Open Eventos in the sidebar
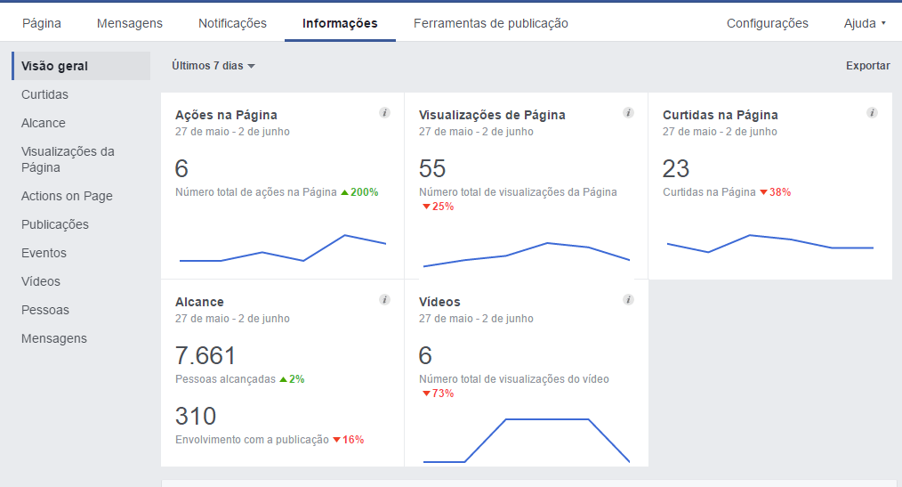 click(x=44, y=253)
